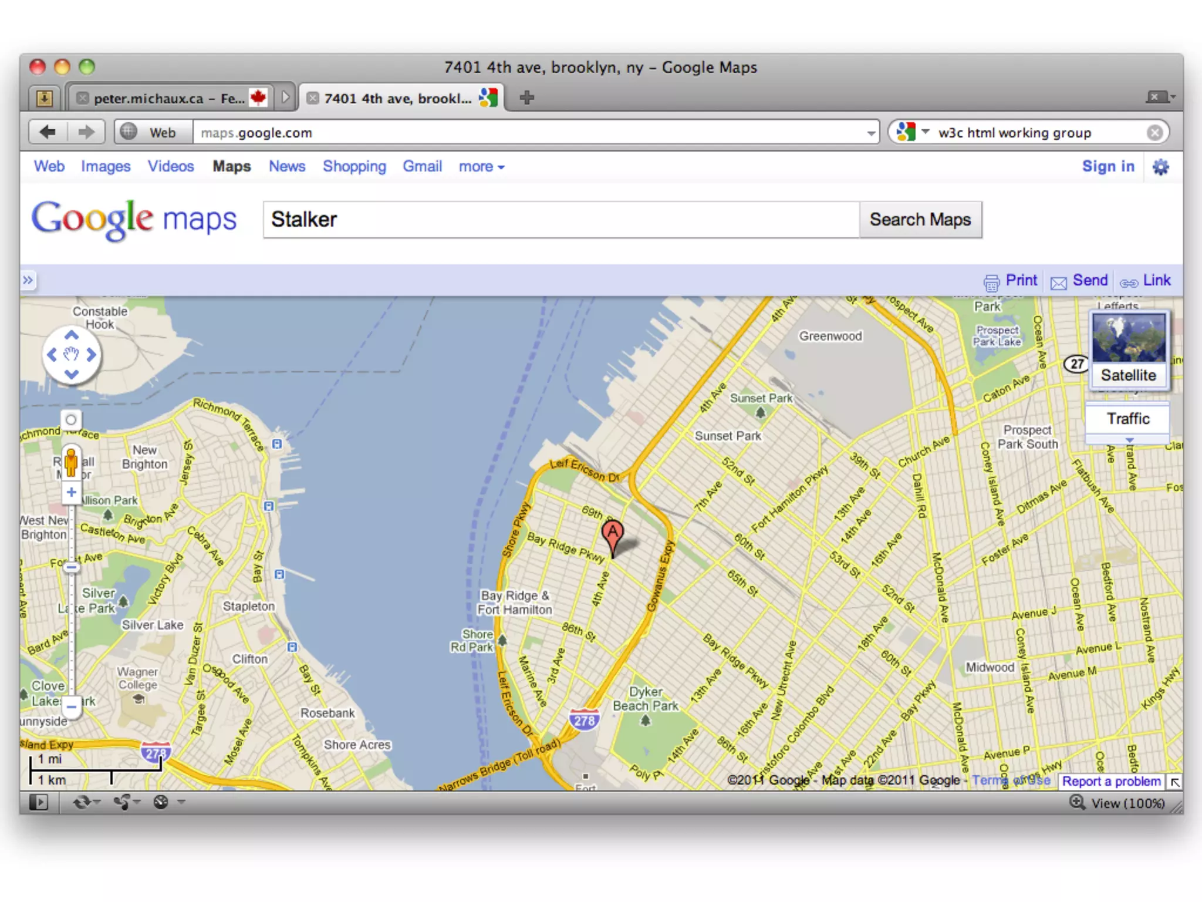Click the Search Maps button

pyautogui.click(x=920, y=220)
